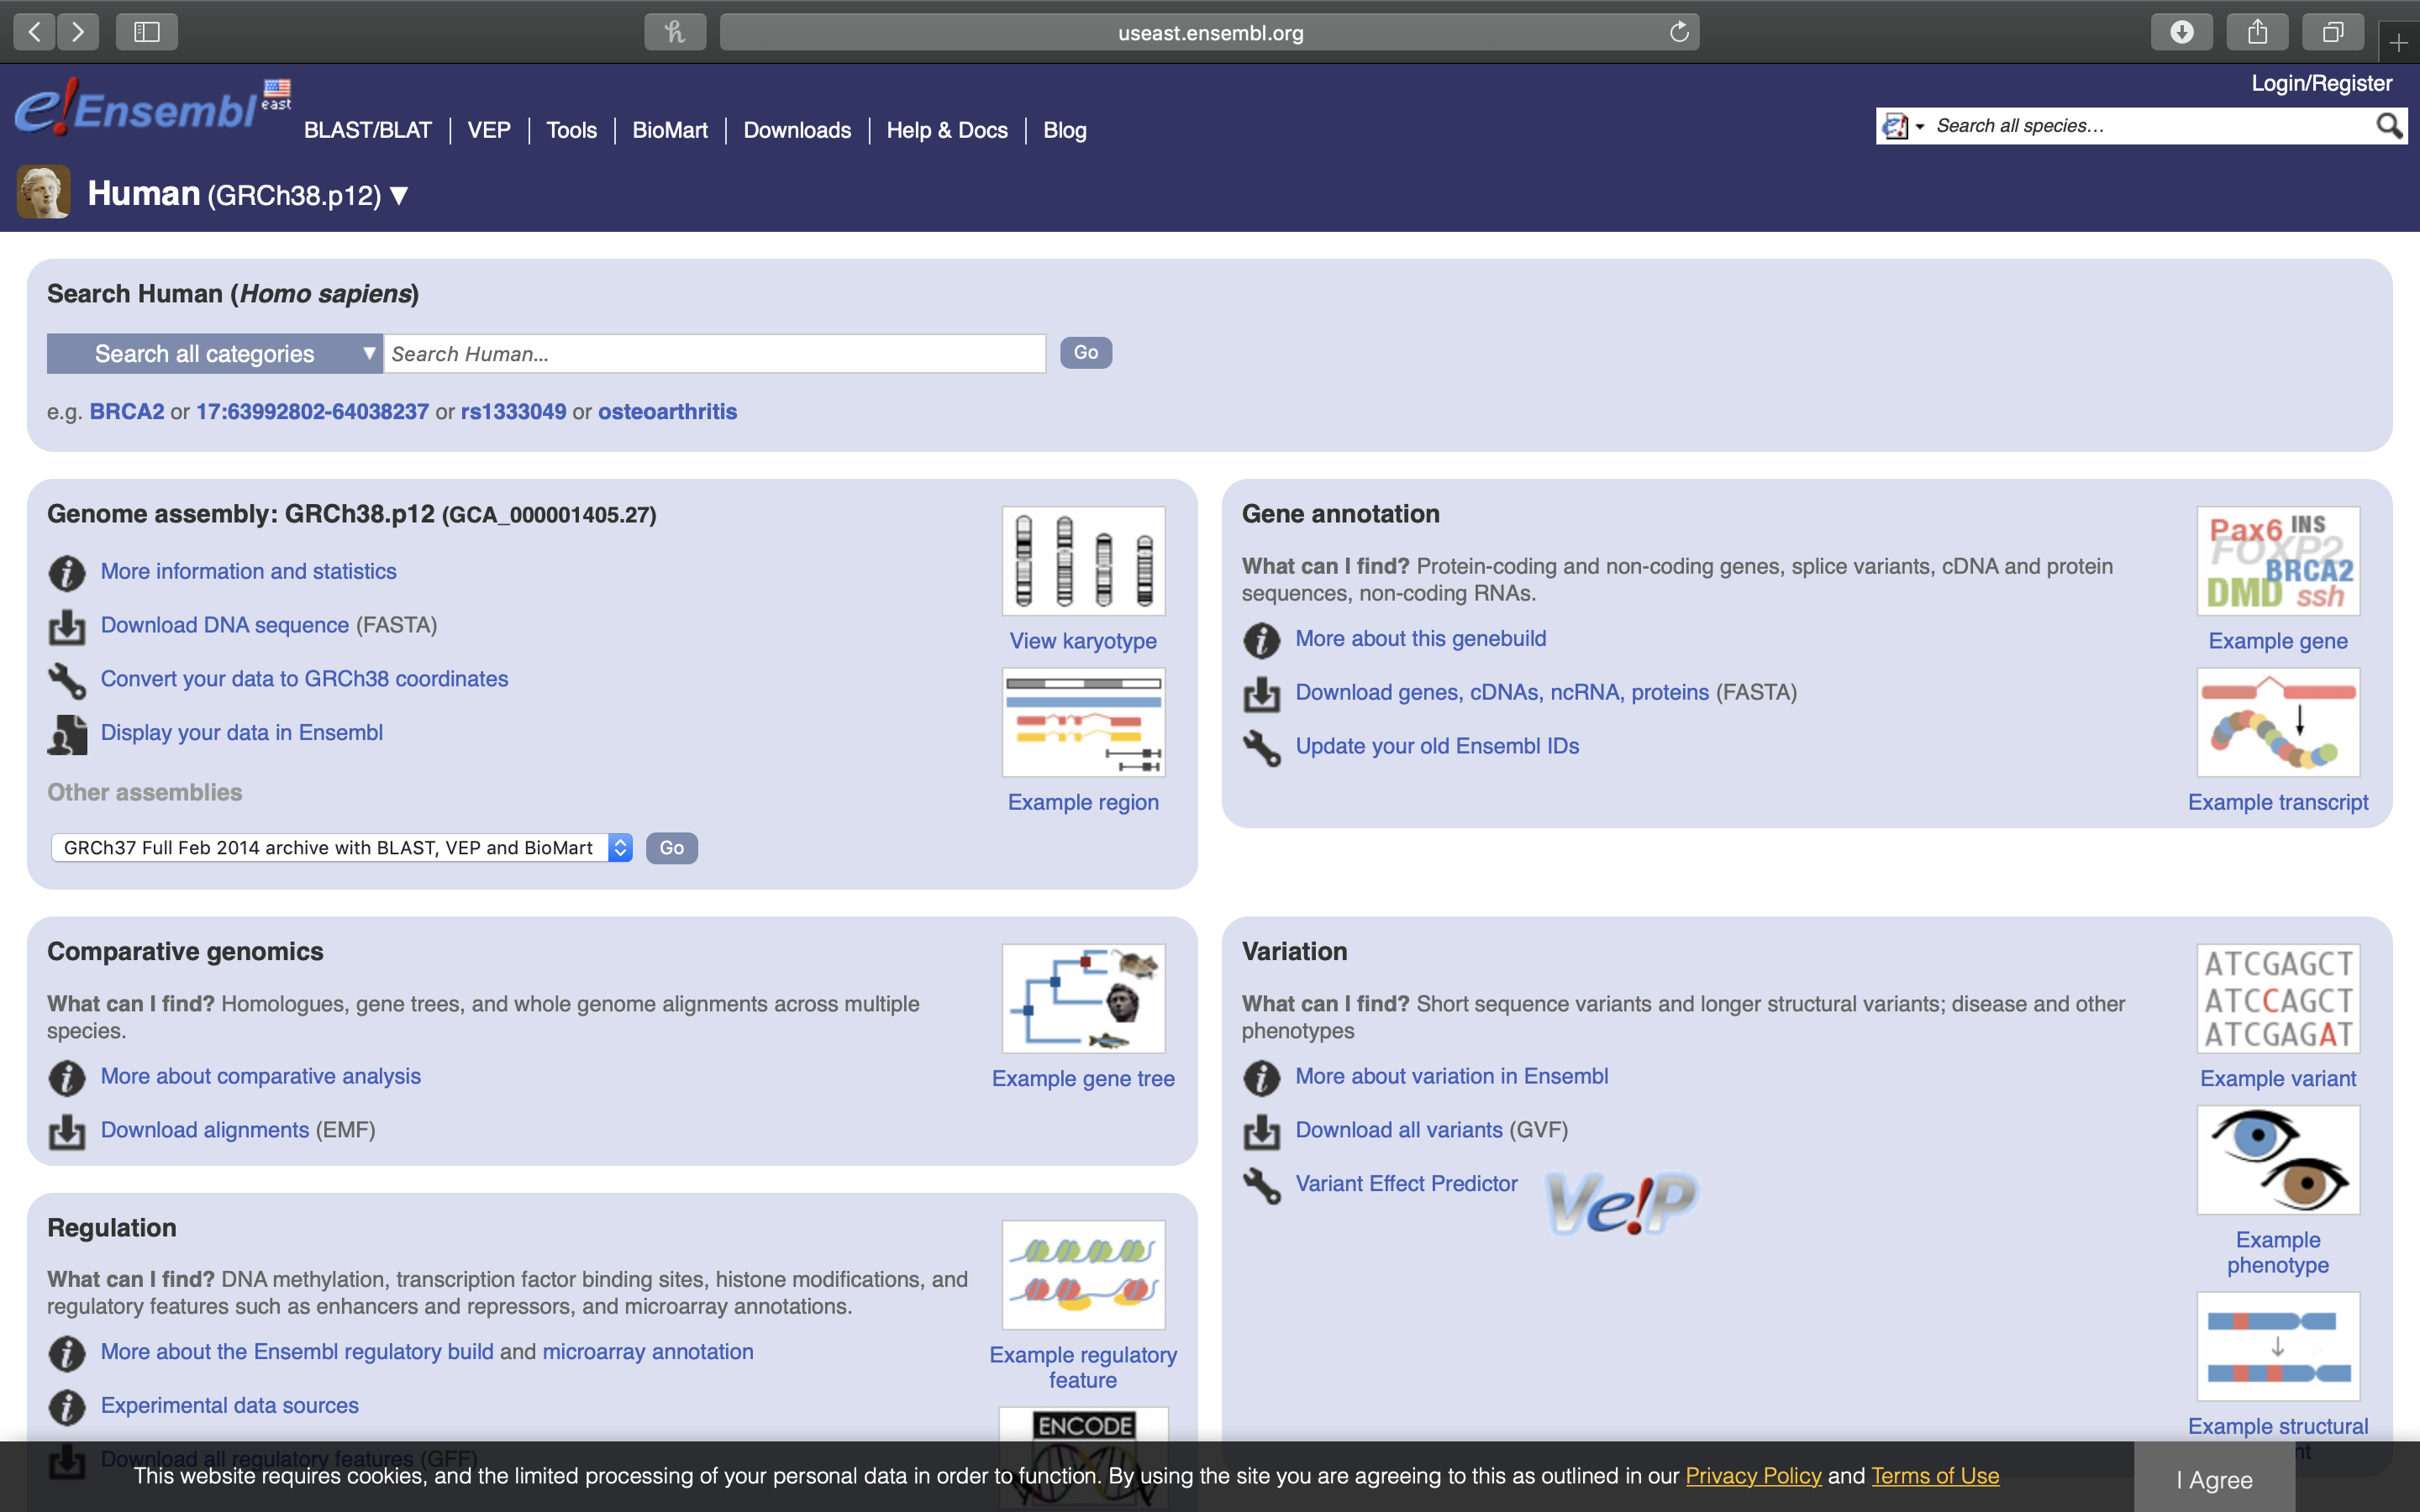Open the View karyotype thumbnail
Screen dimensions: 2420x1512
(x=1083, y=560)
